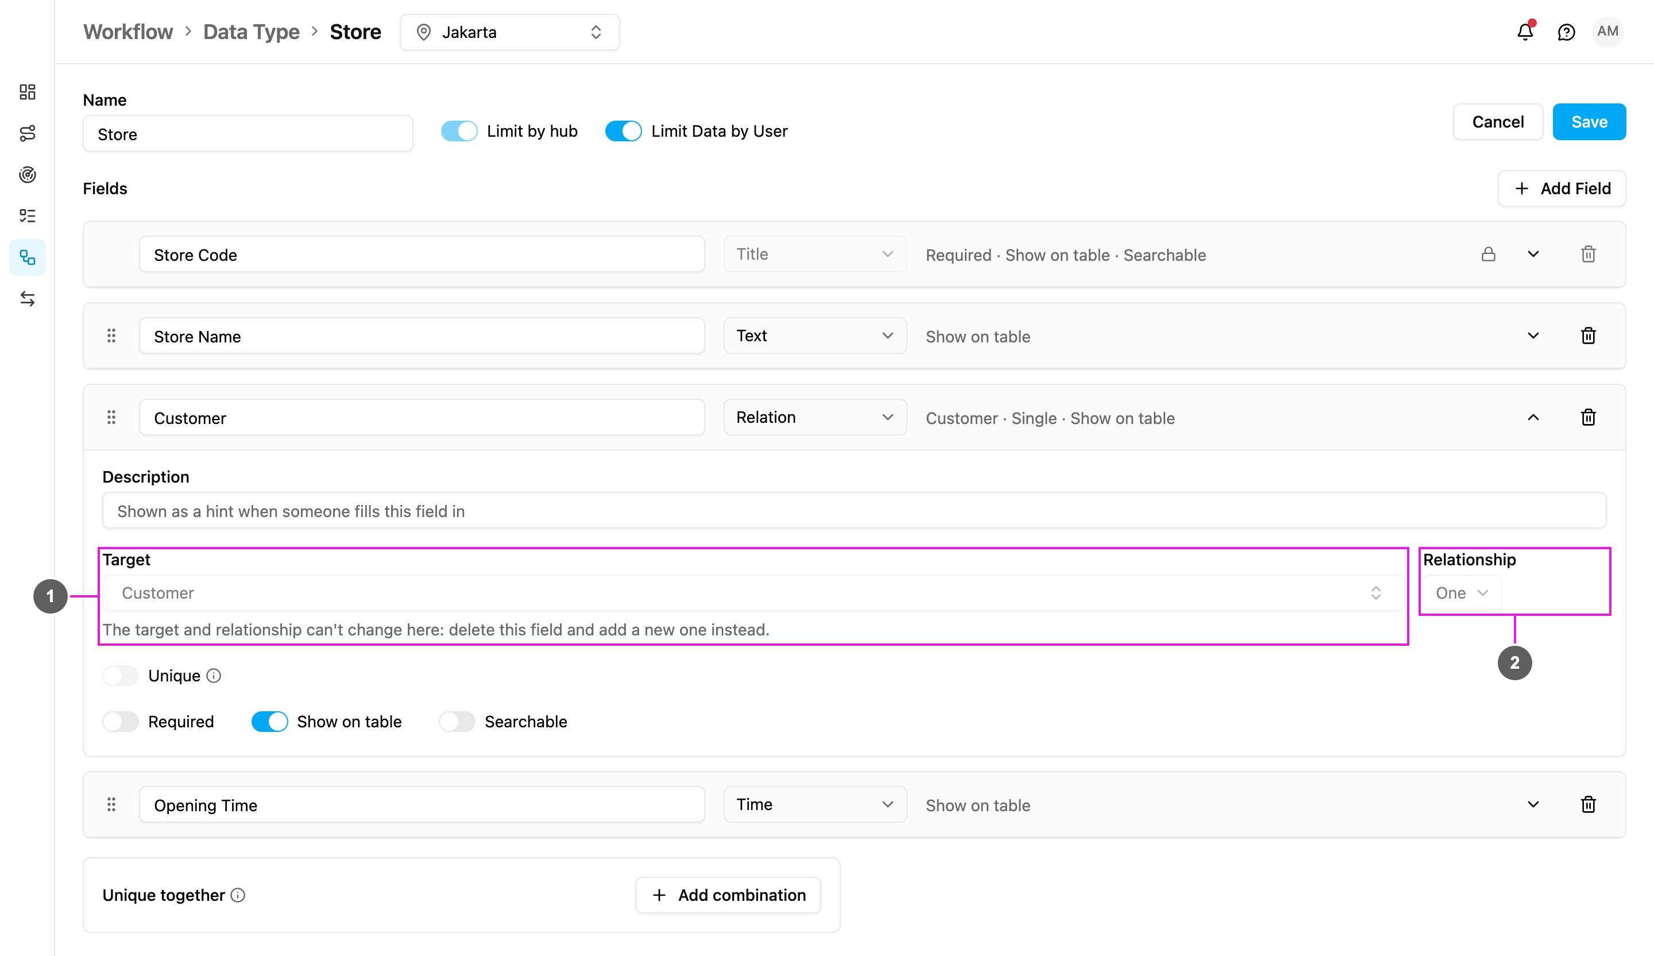This screenshot has width=1654, height=956.
Task: Open the notifications bell
Action: (x=1525, y=32)
